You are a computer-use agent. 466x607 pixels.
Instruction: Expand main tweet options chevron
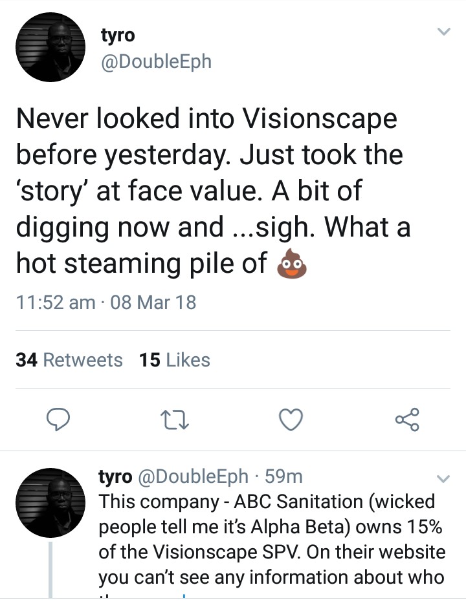coord(443,32)
